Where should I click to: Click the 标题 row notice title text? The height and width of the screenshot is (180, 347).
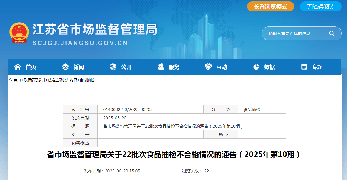click(x=173, y=126)
